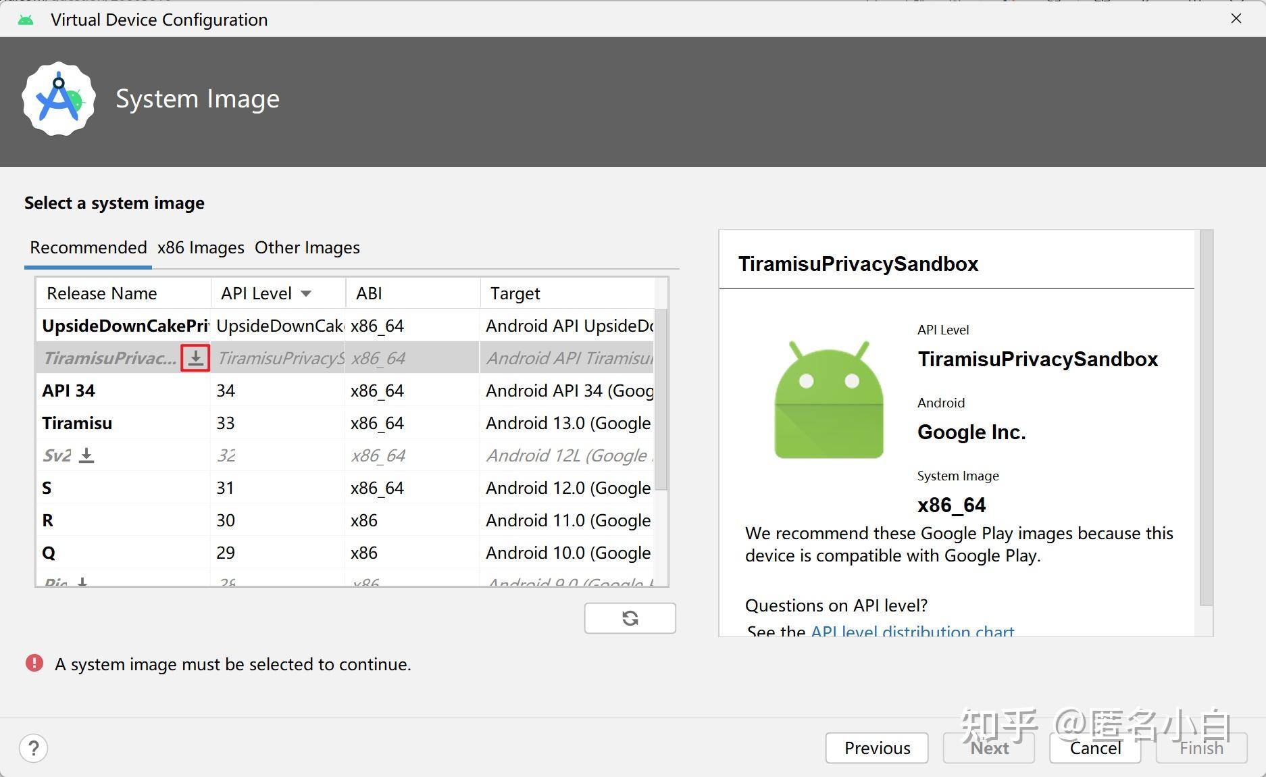Click the TiramisuPrivacySandbox details heading
Screen dimensions: 1266x777
tap(858, 264)
